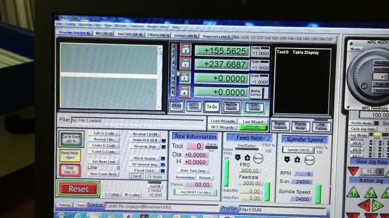
Task: Click the Remember button
Action: coord(185,177)
